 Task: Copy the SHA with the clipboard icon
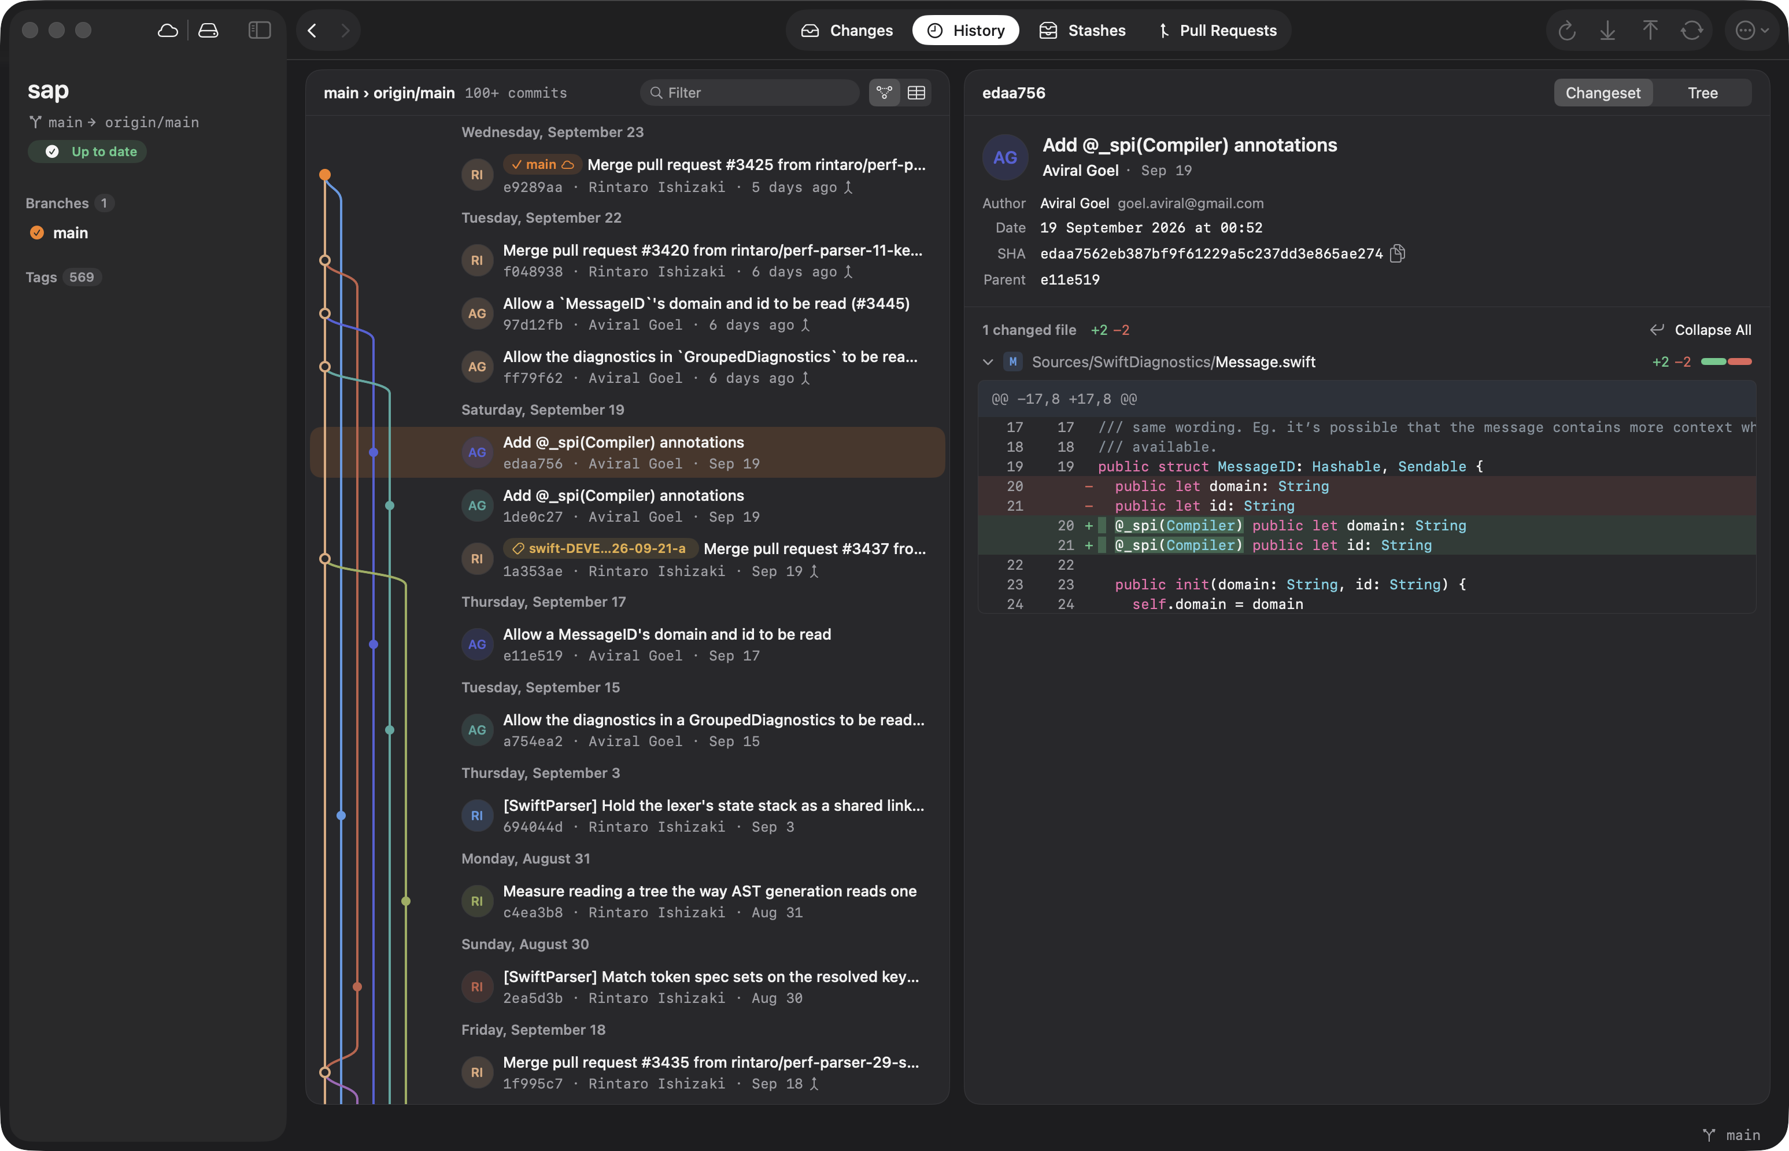[x=1398, y=253]
